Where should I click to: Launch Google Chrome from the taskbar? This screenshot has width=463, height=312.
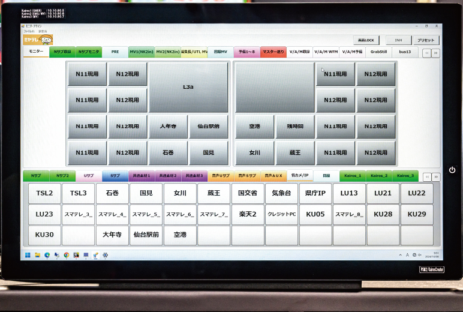[66, 255]
